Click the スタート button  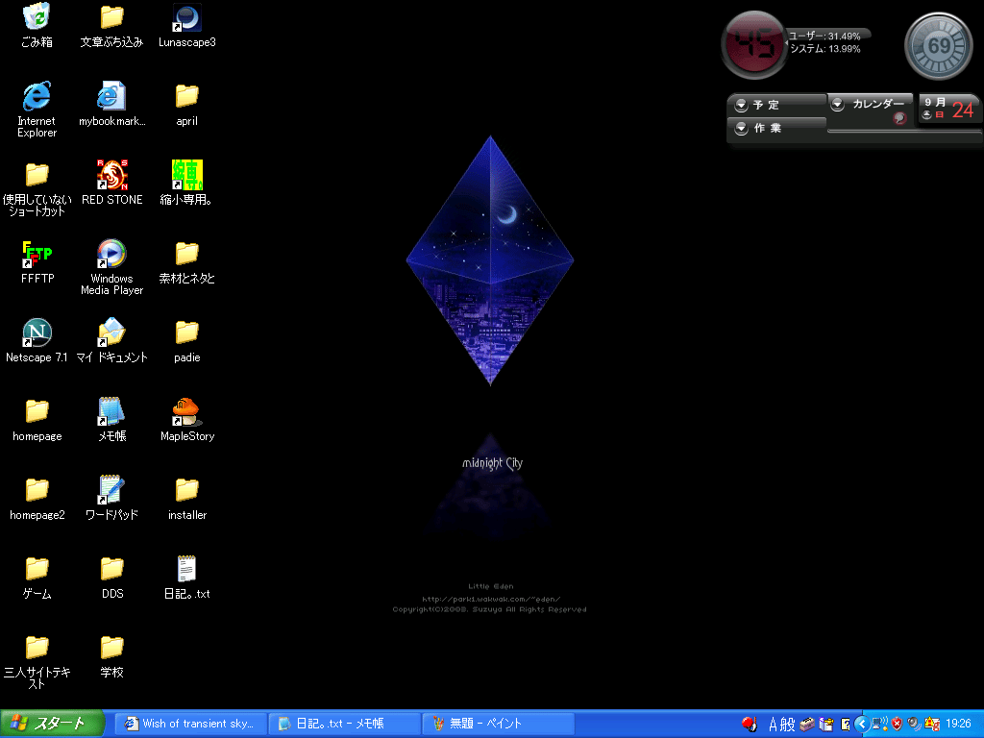48,724
